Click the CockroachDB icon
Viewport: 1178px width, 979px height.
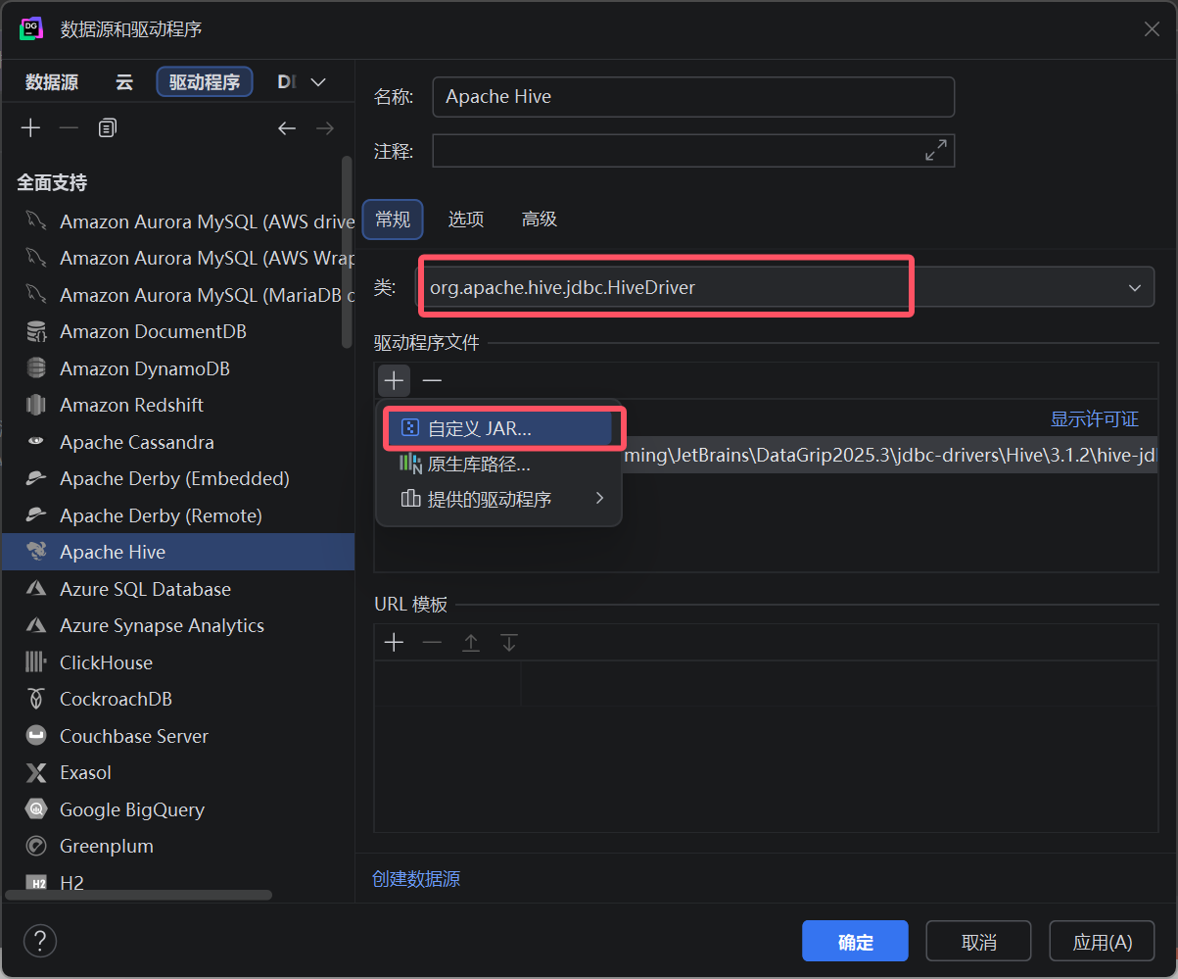point(36,699)
